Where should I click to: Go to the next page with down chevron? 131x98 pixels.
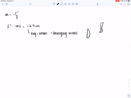click(129, 90)
